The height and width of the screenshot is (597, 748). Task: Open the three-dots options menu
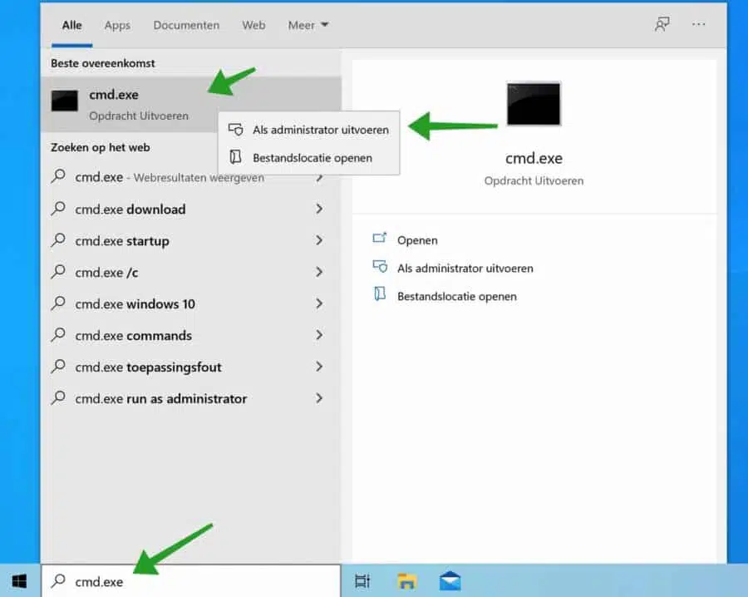(x=698, y=24)
